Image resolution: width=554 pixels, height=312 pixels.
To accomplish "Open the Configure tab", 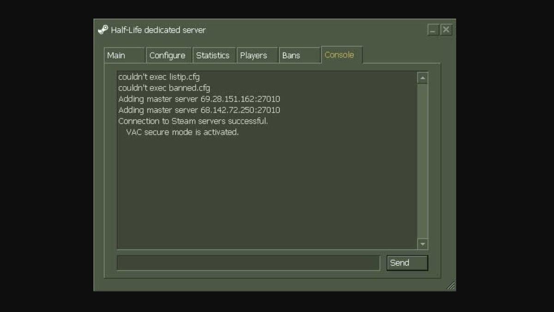I will tap(168, 55).
